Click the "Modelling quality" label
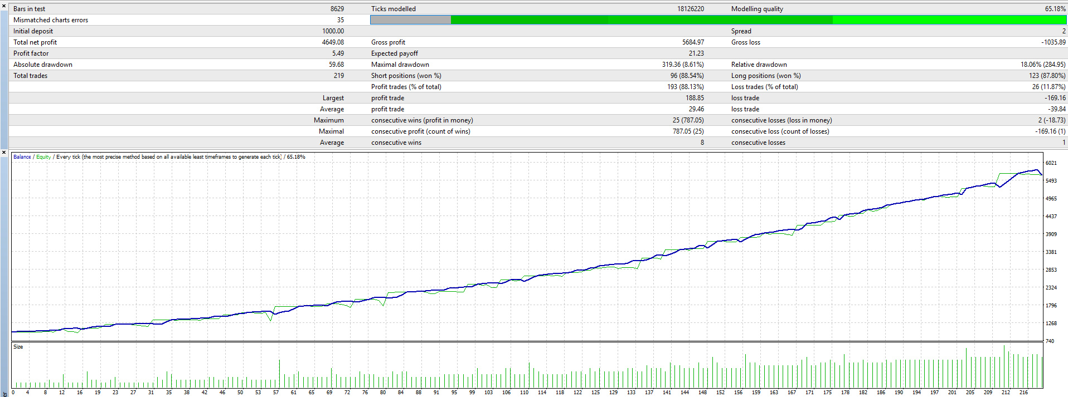 coord(757,9)
